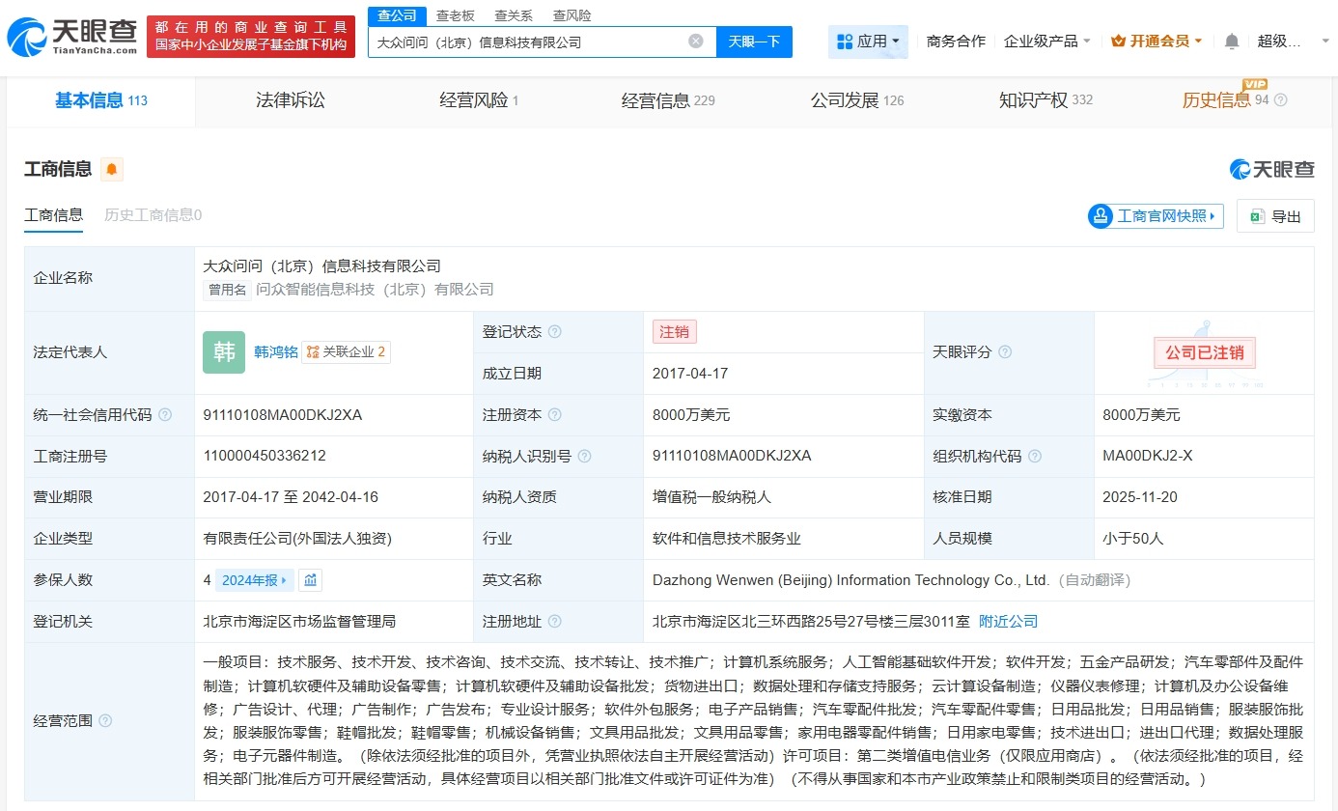Click the 韩 avatar of the legal representative
1338x811 pixels.
pyautogui.click(x=224, y=352)
